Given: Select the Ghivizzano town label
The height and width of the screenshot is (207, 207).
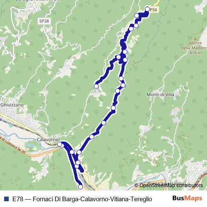Looking at the screenshot, I should (12, 105).
